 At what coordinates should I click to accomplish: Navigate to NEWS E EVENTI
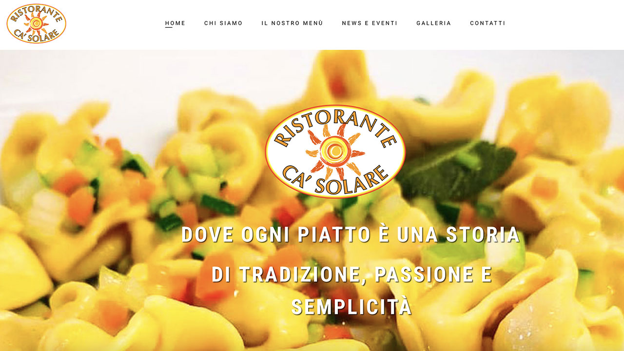pyautogui.click(x=370, y=23)
